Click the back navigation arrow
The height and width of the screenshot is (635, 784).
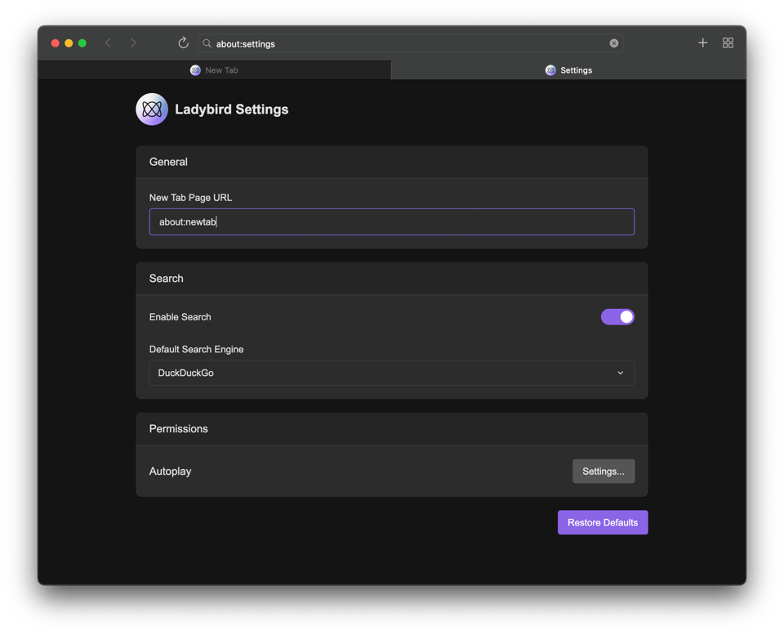(x=108, y=43)
